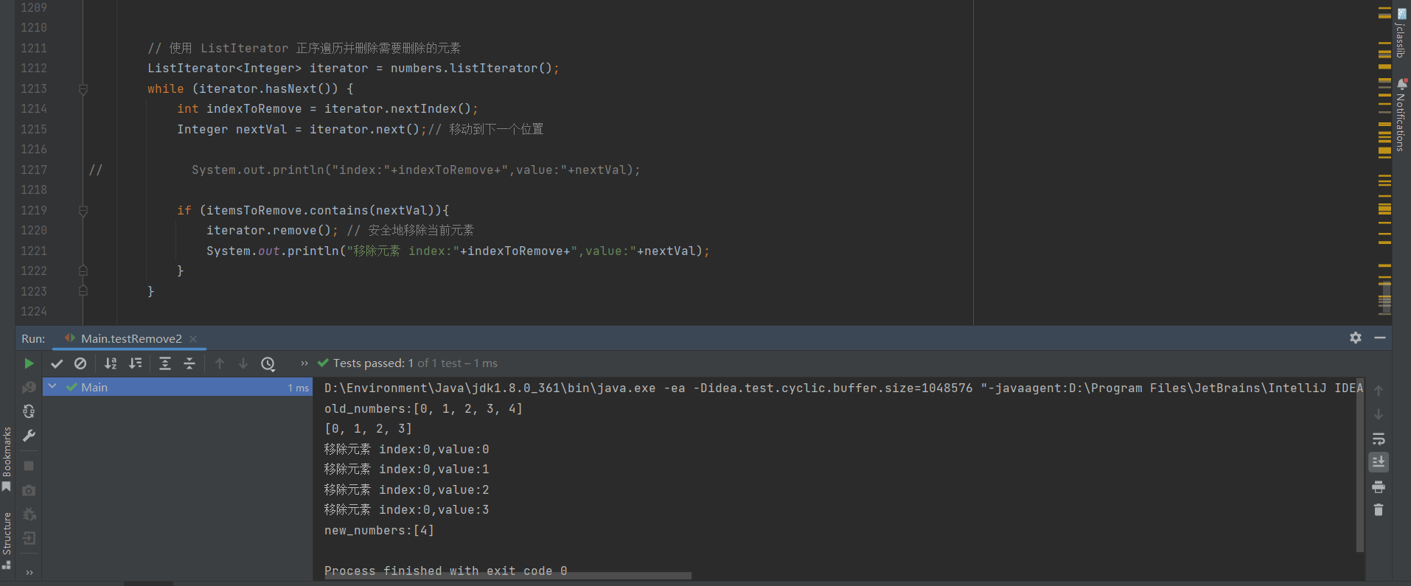Viewport: 1411px width, 586px height.
Task: Collapse the Main test node
Action: pos(52,386)
